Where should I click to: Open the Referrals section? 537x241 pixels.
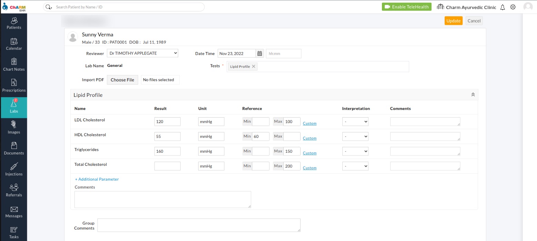click(14, 191)
